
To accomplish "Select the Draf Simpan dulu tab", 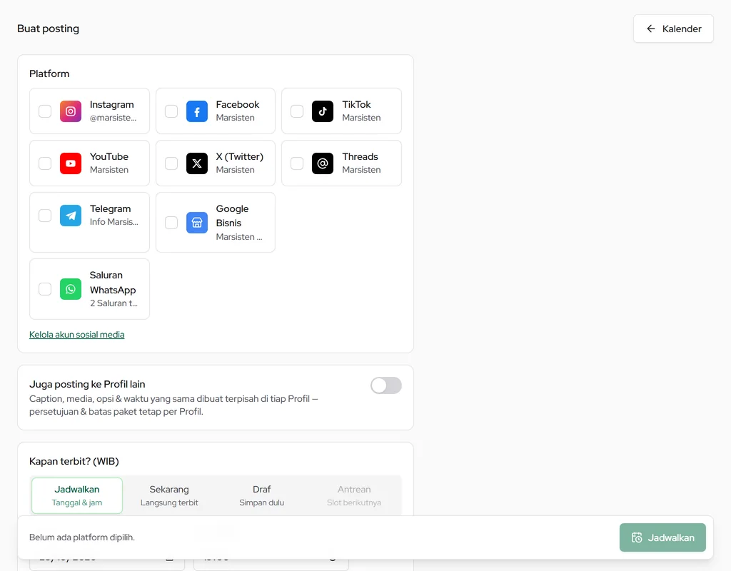I will click(x=261, y=495).
